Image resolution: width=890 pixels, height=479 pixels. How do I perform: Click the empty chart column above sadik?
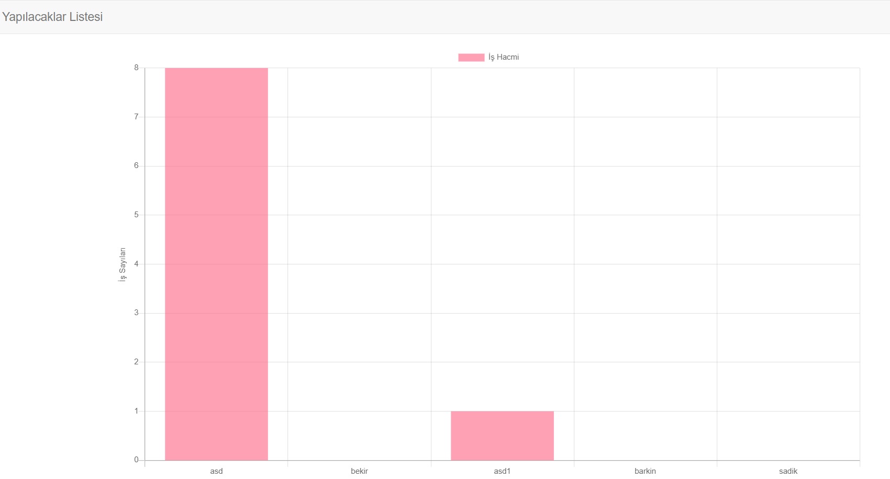(x=788, y=262)
